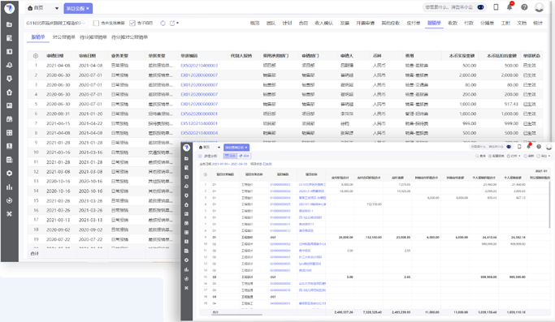Open project code 010000000002 in front window
The height and width of the screenshot is (322, 555).
(280, 191)
